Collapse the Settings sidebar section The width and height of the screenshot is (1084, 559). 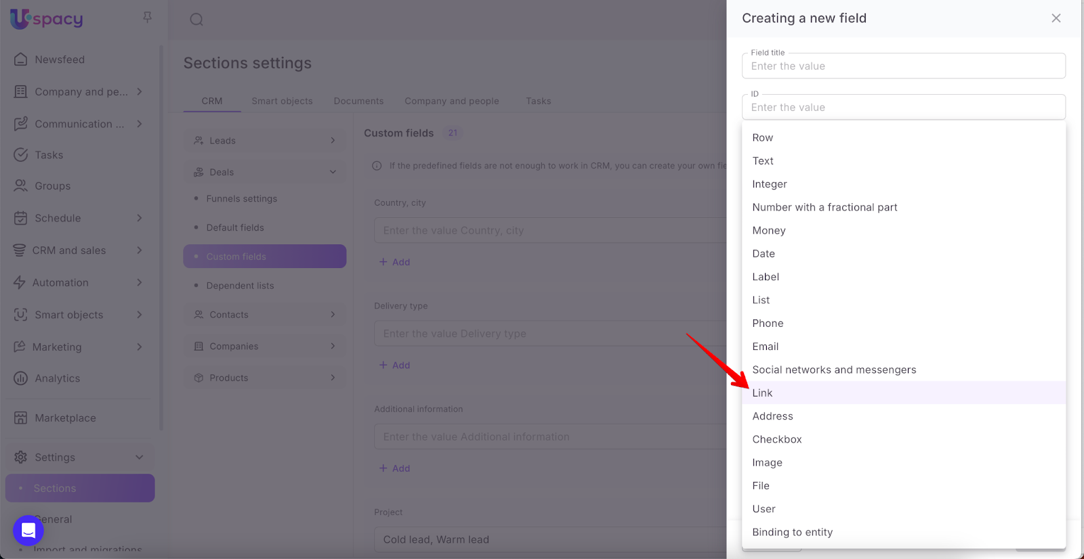point(140,457)
